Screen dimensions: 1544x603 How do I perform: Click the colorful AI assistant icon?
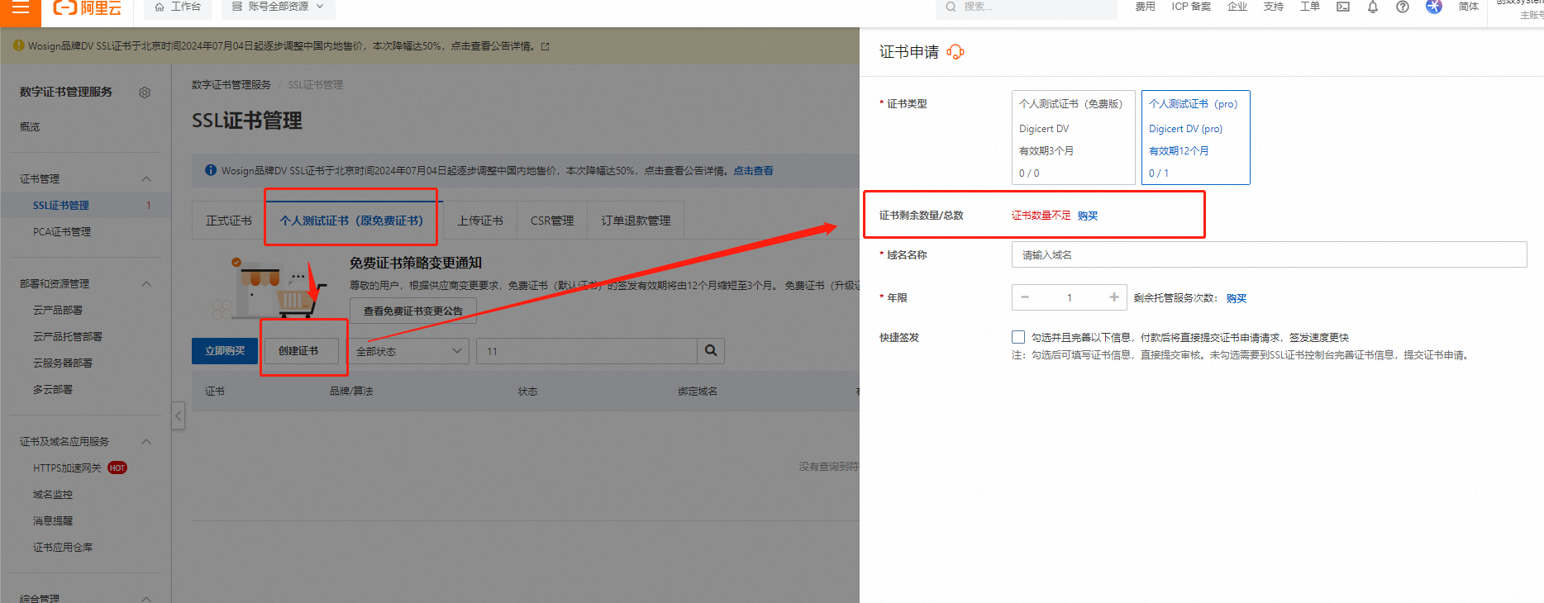[x=1434, y=7]
